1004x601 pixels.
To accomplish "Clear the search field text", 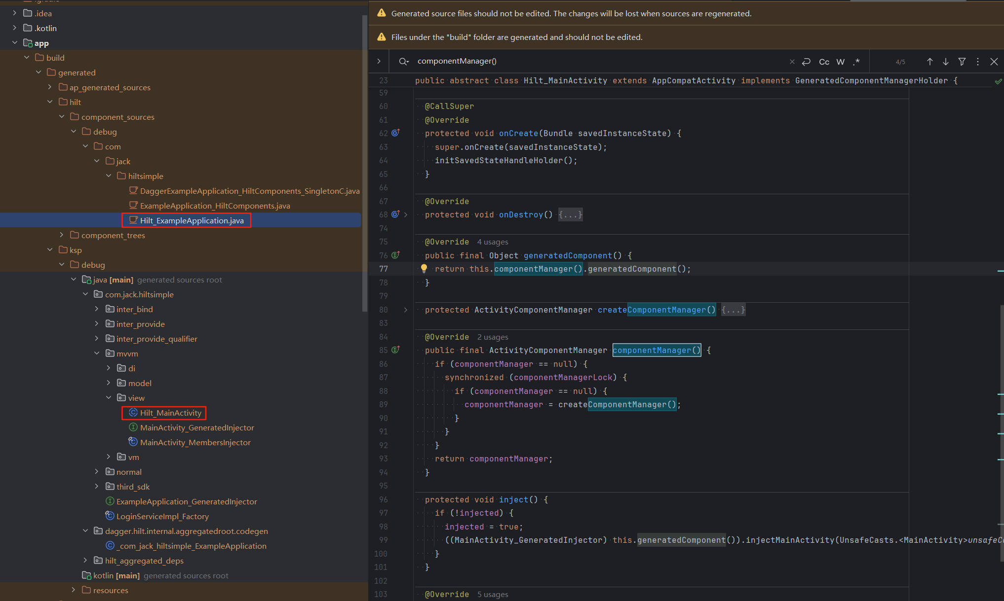I will coord(792,62).
